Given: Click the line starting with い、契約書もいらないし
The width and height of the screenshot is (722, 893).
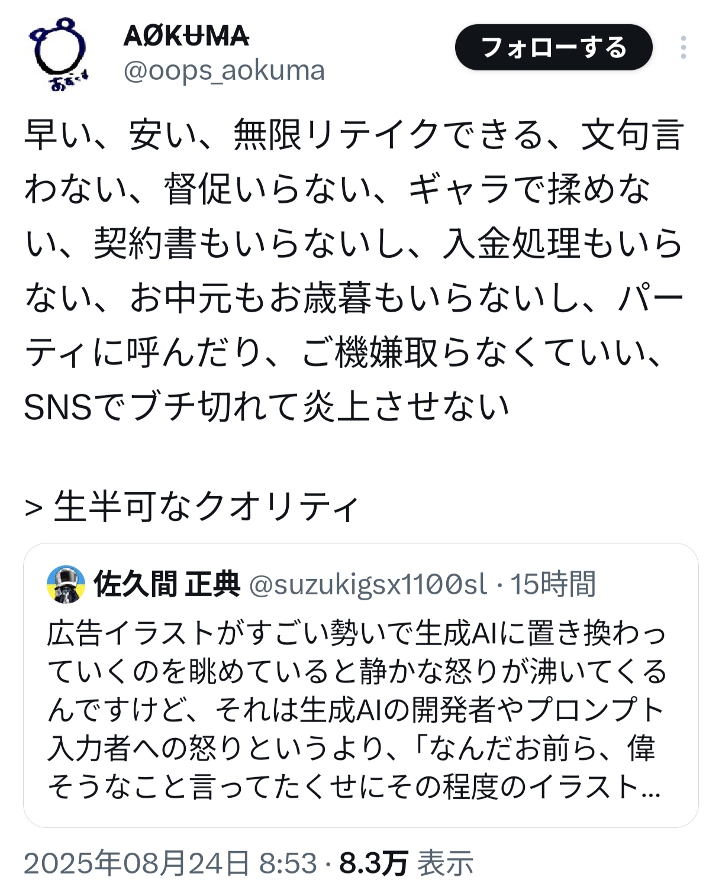Looking at the screenshot, I should pos(354,244).
